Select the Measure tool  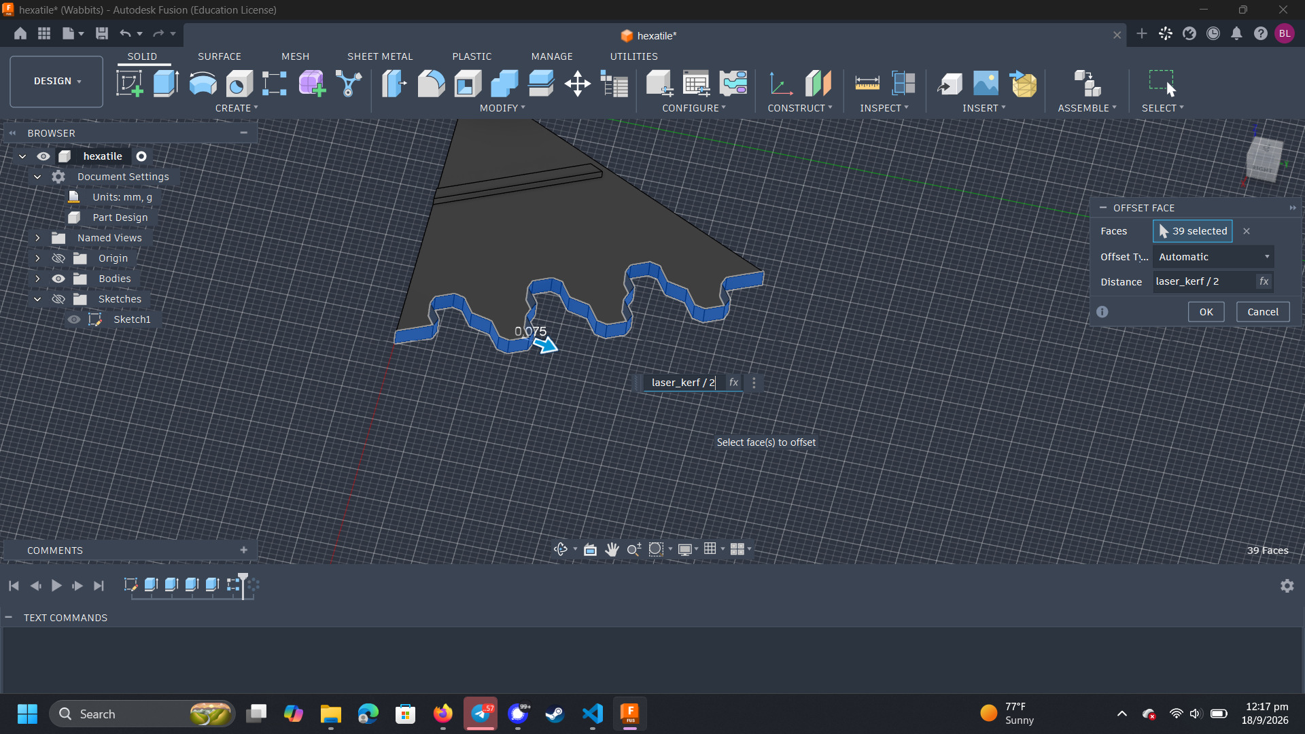click(x=867, y=84)
